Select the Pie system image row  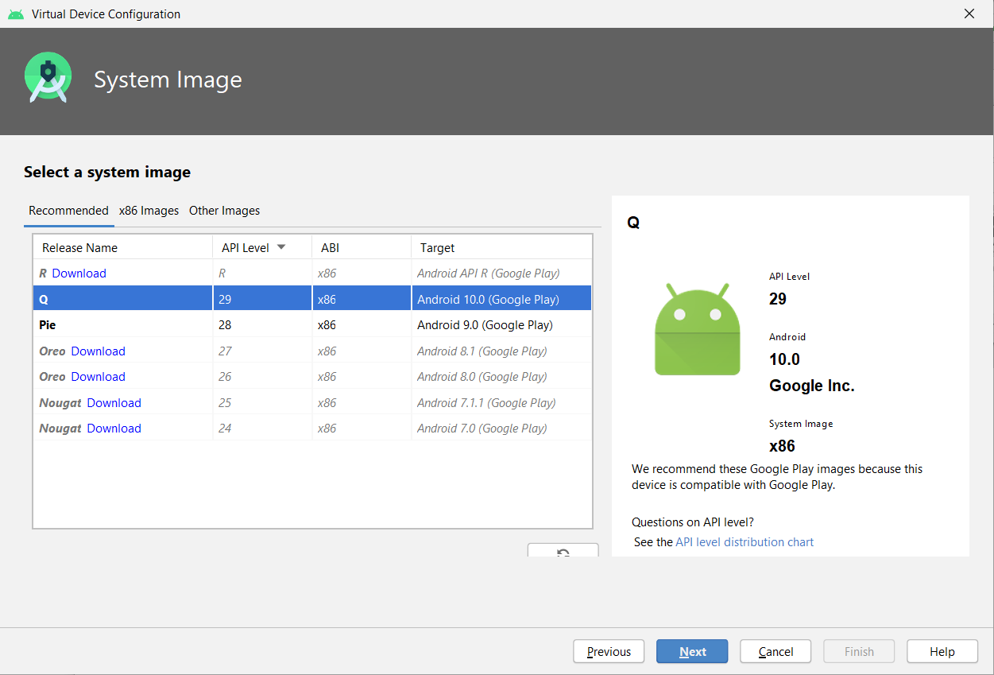pyautogui.click(x=312, y=325)
